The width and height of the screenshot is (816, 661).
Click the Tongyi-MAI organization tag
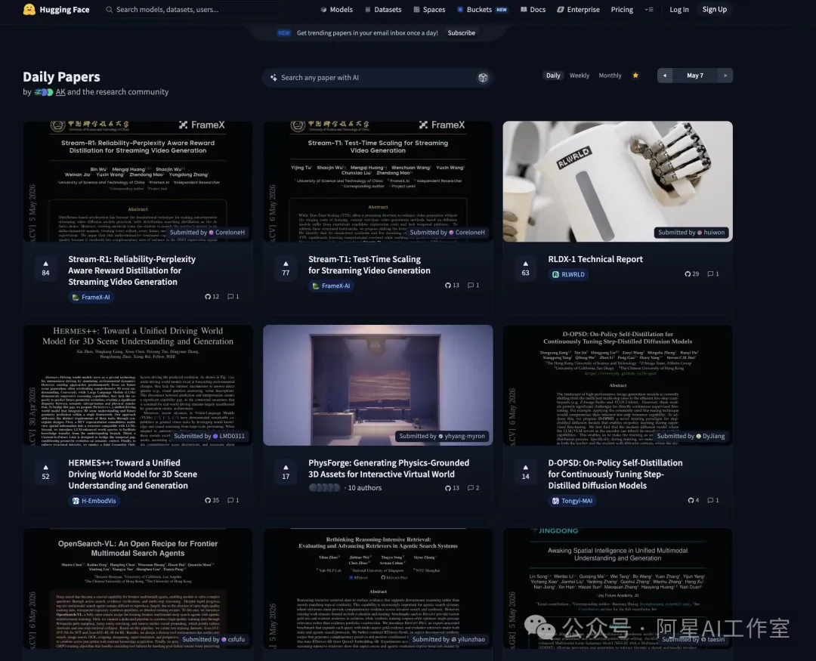(x=572, y=501)
